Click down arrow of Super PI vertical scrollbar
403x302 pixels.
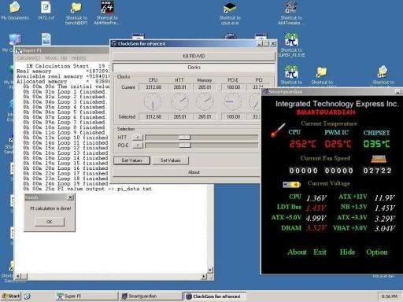[x=210, y=270]
